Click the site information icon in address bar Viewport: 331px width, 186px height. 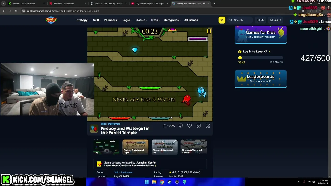tap(24, 11)
